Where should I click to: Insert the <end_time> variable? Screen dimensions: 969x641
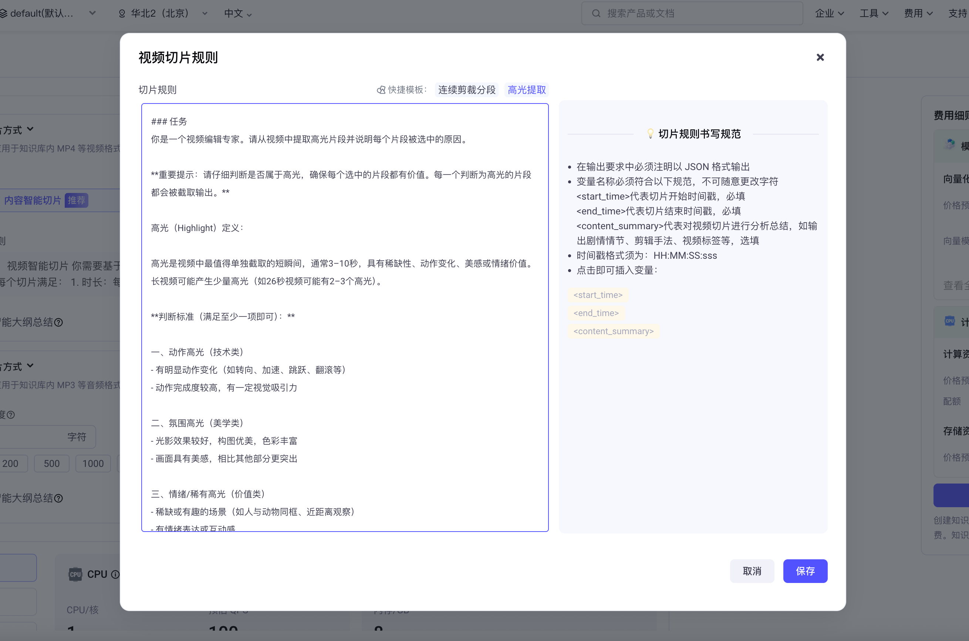[596, 313]
